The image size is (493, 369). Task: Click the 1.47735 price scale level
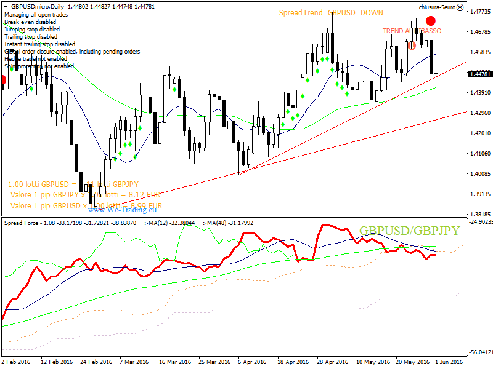point(479,12)
